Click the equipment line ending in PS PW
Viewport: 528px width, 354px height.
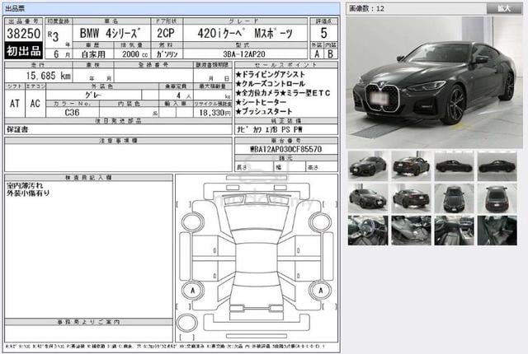(270, 129)
